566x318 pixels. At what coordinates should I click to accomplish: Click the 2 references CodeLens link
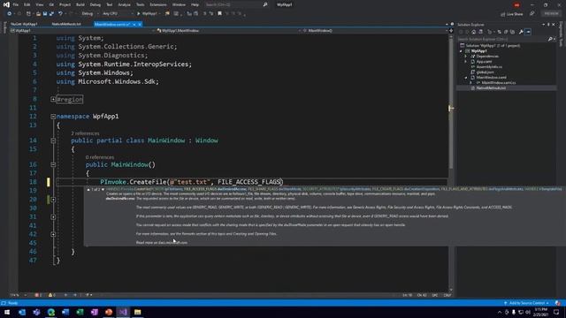(x=85, y=133)
